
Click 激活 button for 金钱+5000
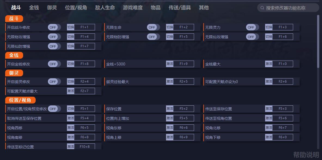(x=170, y=64)
